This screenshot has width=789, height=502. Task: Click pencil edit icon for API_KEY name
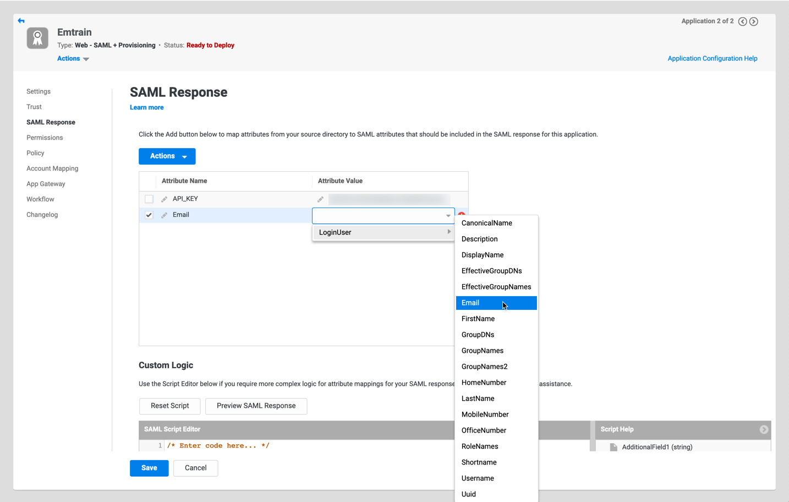164,199
